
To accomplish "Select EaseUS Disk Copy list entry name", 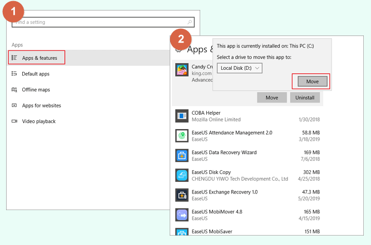I will pos(211,172).
